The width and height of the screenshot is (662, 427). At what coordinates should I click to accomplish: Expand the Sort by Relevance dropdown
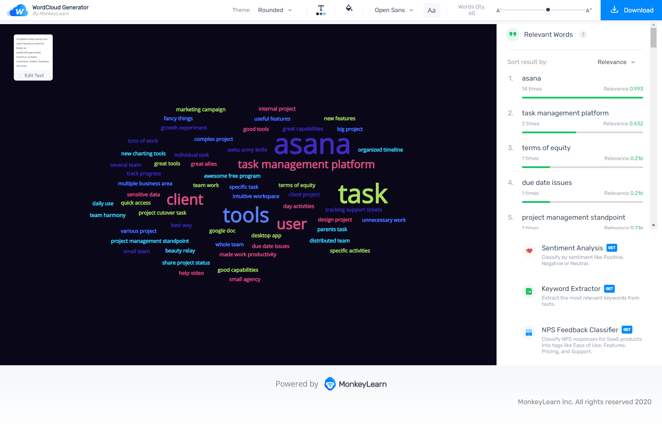[616, 62]
